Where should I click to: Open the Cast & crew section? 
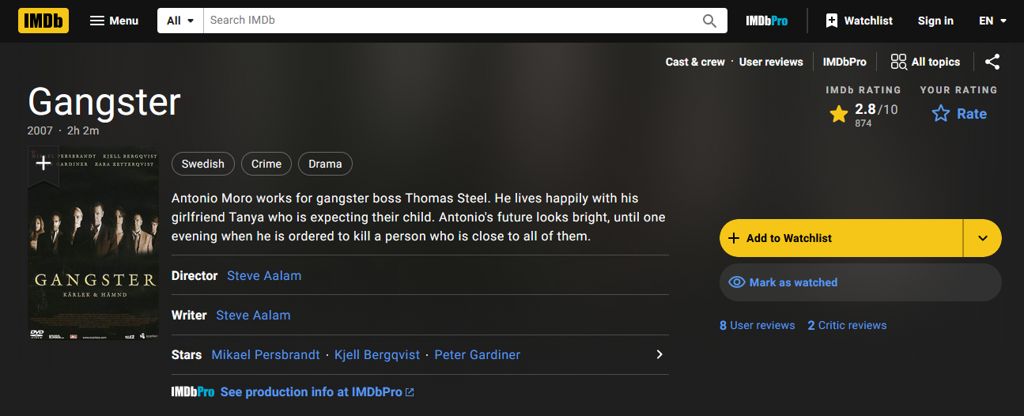[x=695, y=62]
